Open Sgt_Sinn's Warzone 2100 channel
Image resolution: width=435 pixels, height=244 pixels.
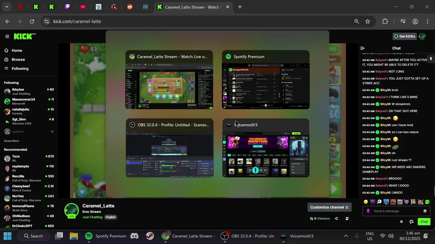point(29,121)
